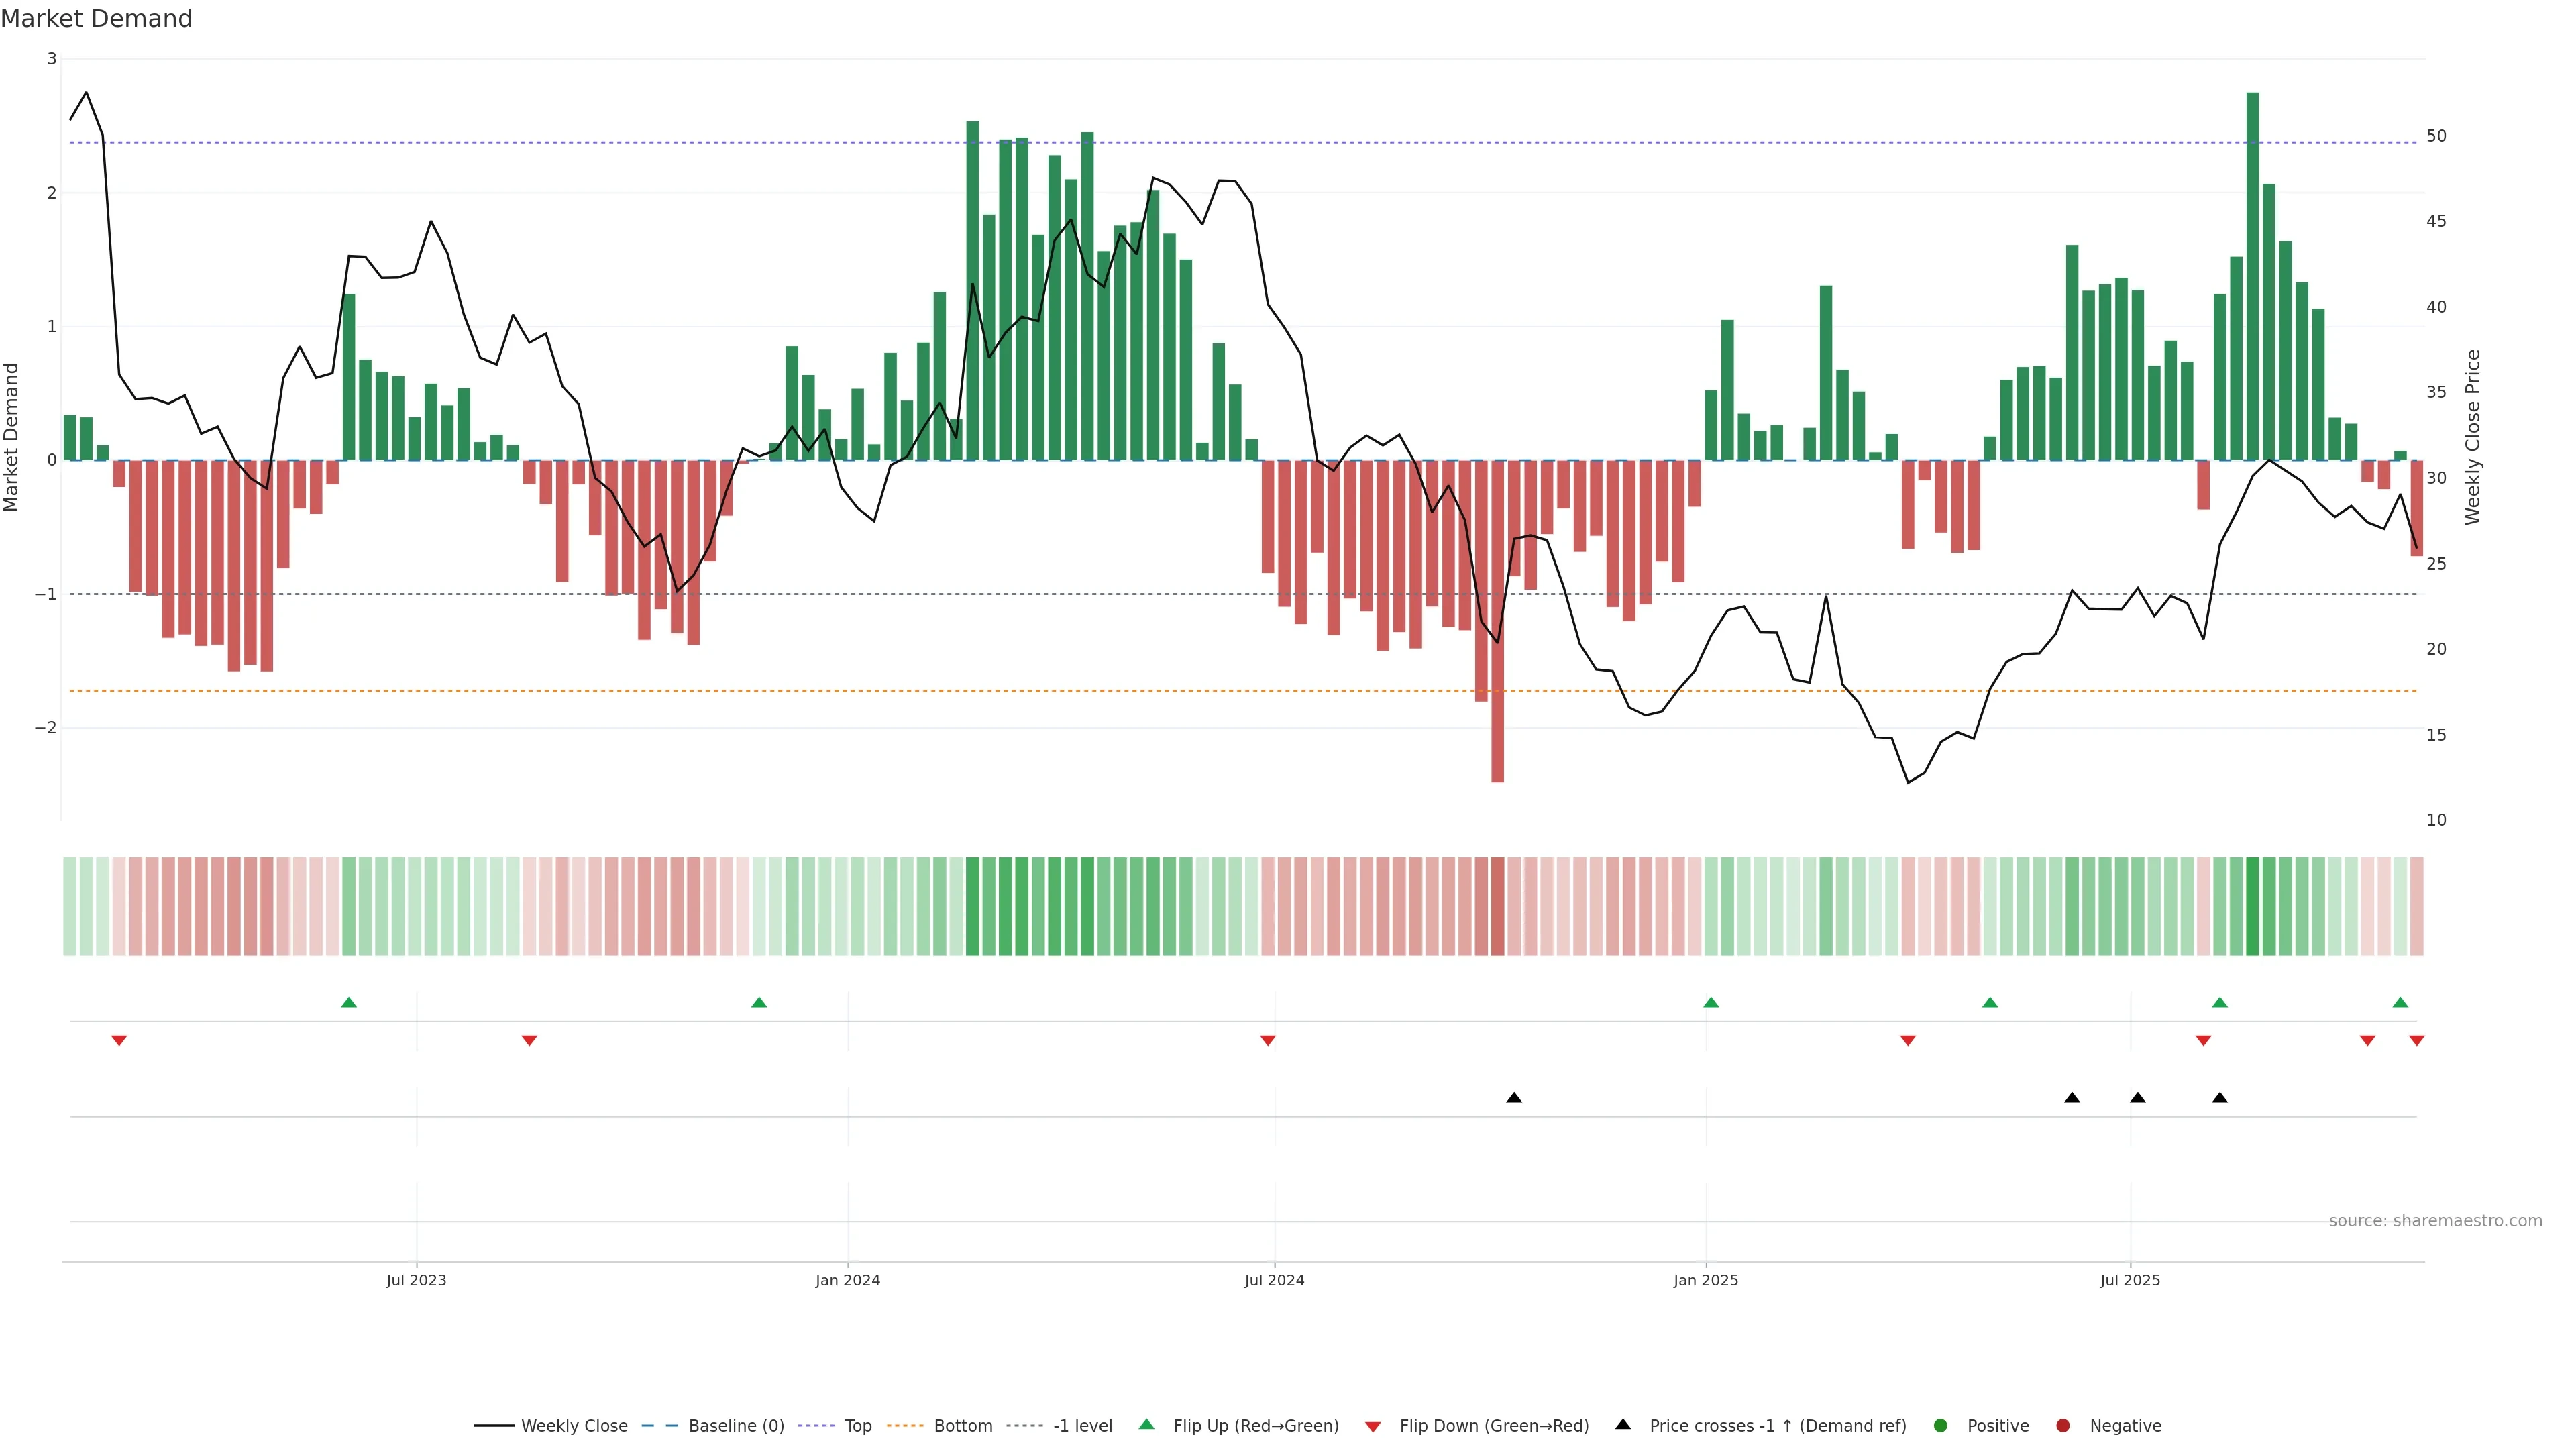
Task: Click the green Flip Up legend triangle
Action: tap(1147, 1424)
